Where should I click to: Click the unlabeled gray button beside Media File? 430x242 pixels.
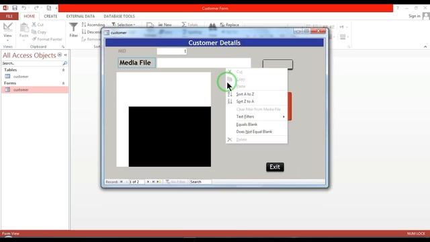[277, 65]
